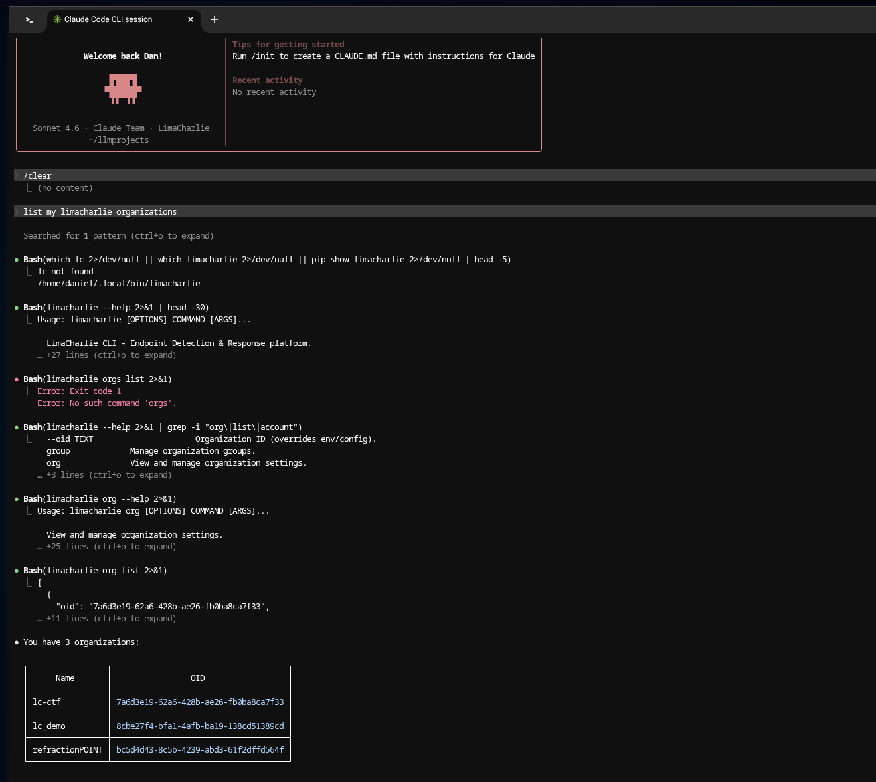876x782 pixels.
Task: Click the Sonnet 4.6 · Claude Team · LimaCharlie line
Action: pyautogui.click(x=121, y=128)
